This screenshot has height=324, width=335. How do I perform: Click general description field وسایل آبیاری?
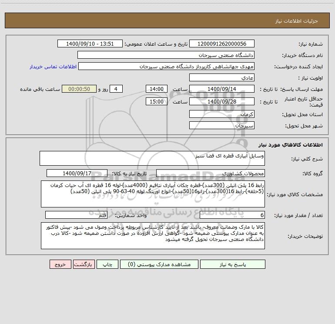[x=152, y=158]
